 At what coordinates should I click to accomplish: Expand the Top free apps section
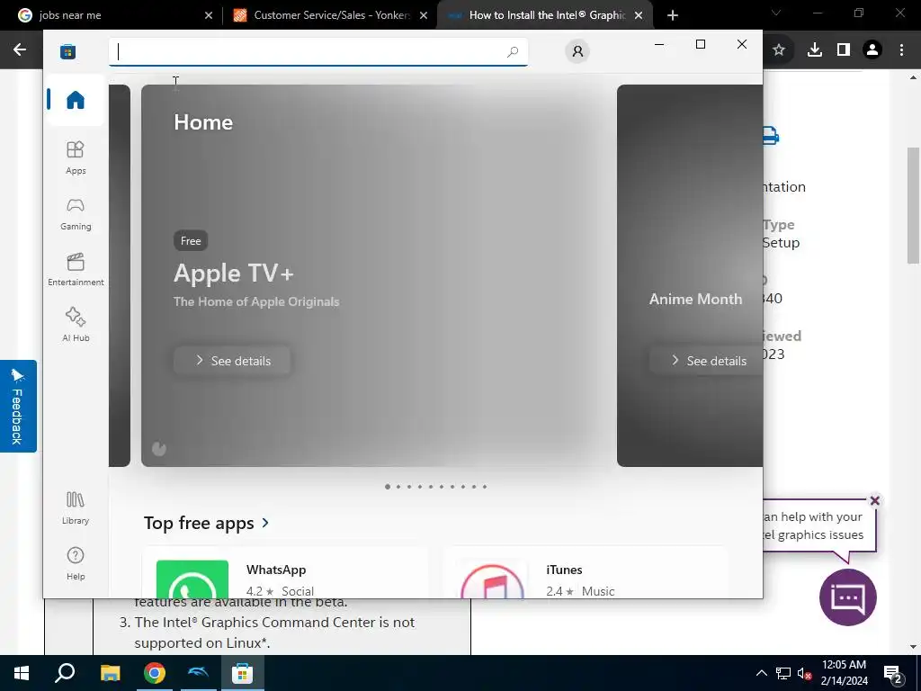pyautogui.click(x=207, y=523)
